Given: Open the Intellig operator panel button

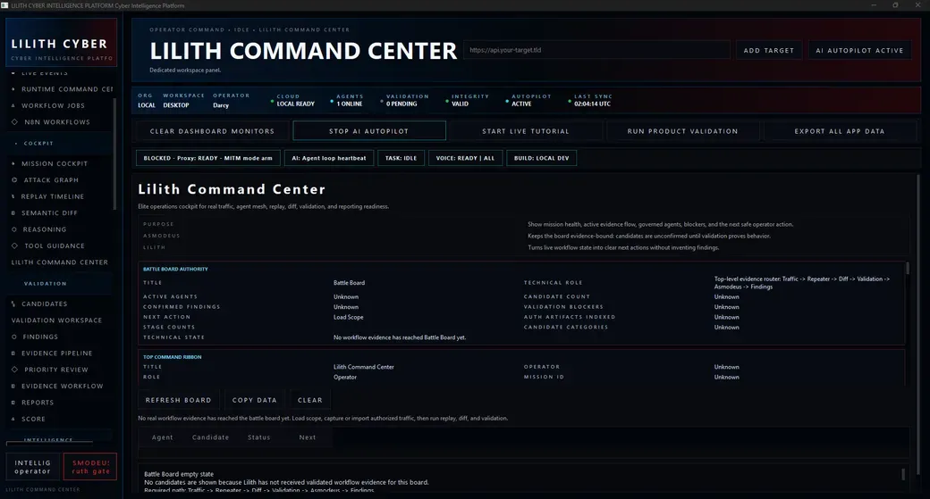Looking at the screenshot, I should 32,467.
